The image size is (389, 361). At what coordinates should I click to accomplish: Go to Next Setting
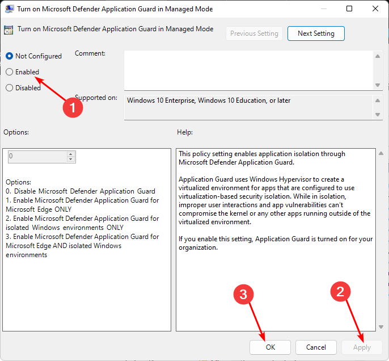tap(316, 33)
